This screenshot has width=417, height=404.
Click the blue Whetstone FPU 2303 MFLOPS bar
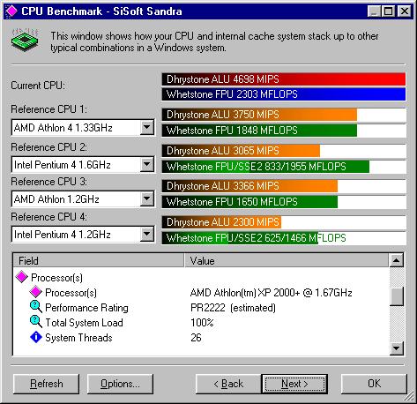[284, 94]
